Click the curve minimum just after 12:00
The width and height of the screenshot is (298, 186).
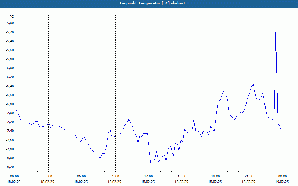[151, 164]
